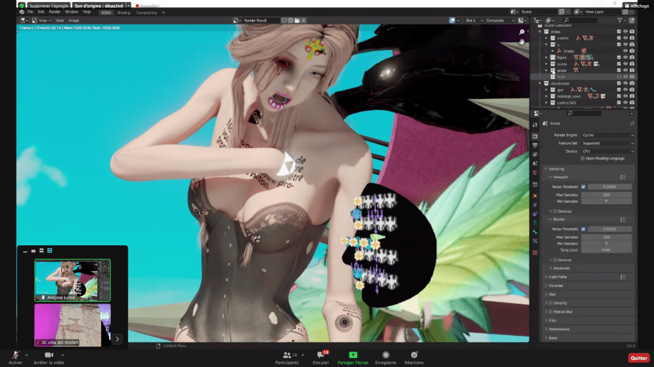Switch to the Compositing workspace tab

pyautogui.click(x=146, y=12)
